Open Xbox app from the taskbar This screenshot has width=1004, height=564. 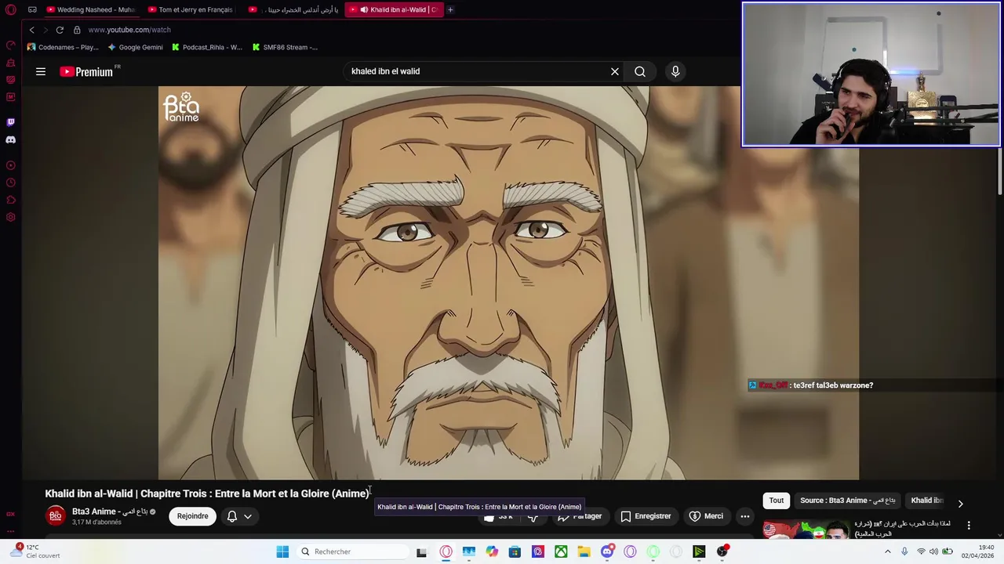561,551
